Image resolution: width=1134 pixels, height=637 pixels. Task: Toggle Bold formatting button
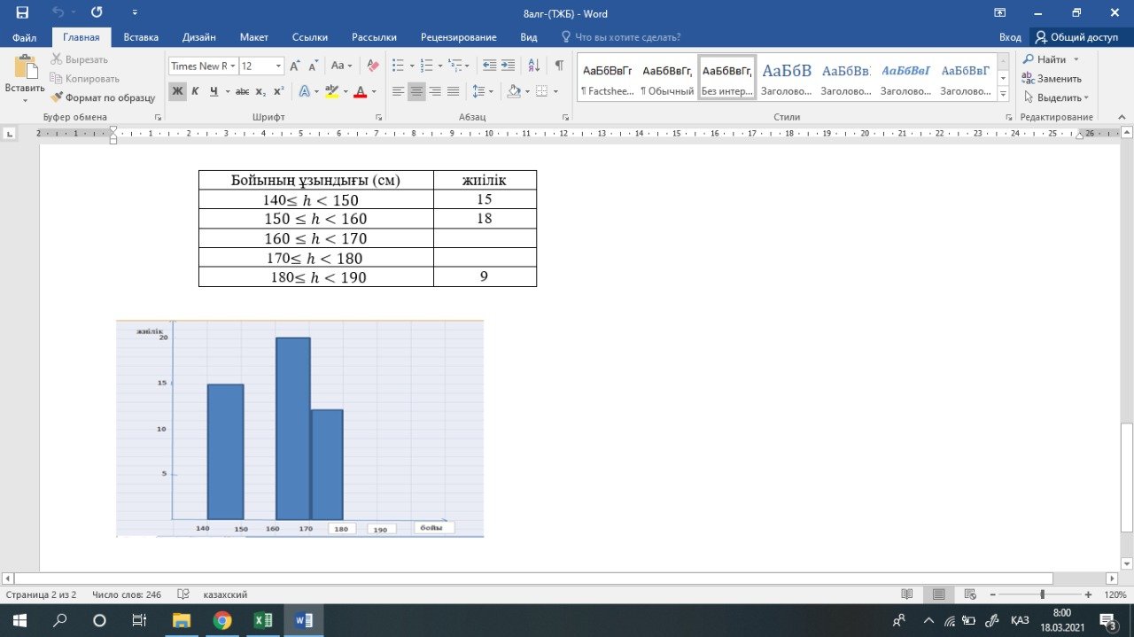[x=177, y=91]
